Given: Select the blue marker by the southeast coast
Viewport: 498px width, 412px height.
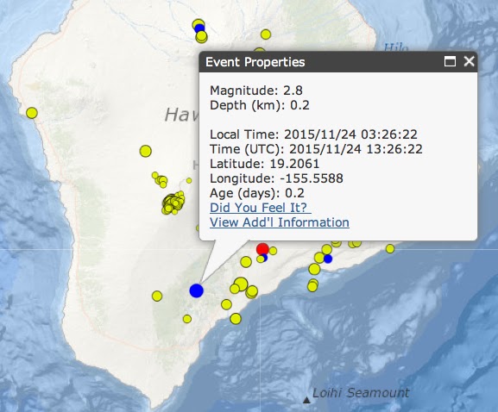Looking at the screenshot, I should (x=328, y=259).
